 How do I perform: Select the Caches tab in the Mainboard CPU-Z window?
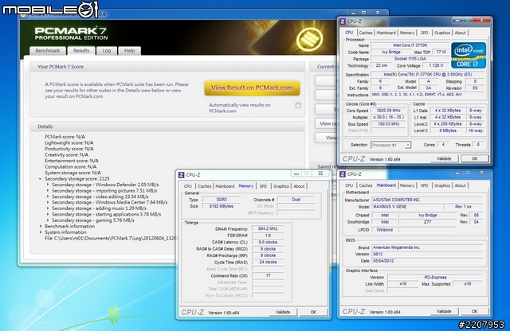tap(366, 185)
